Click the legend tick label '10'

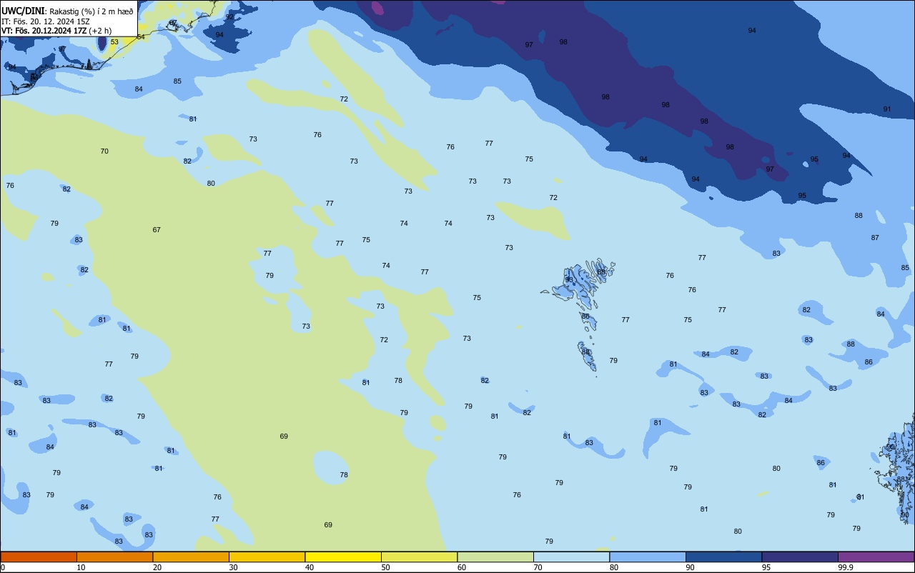(x=81, y=567)
